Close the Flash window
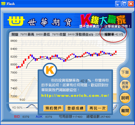The height and width of the screenshot is (125, 135). pyautogui.click(x=131, y=4)
